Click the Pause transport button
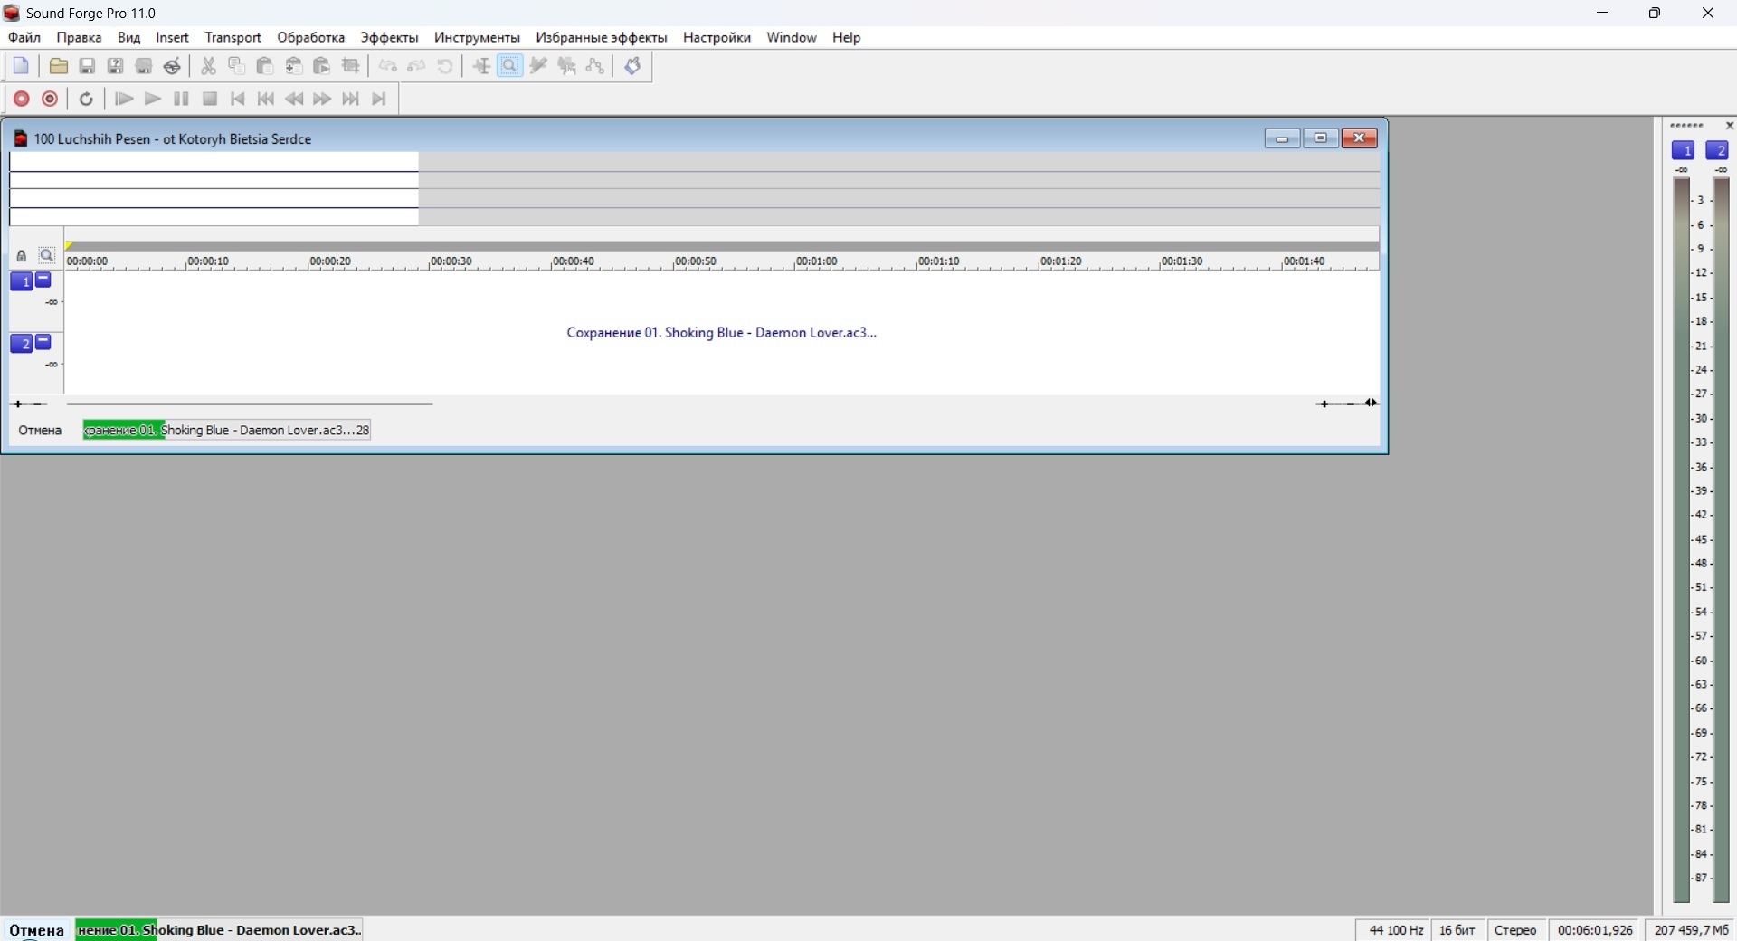The width and height of the screenshot is (1737, 941). (181, 100)
